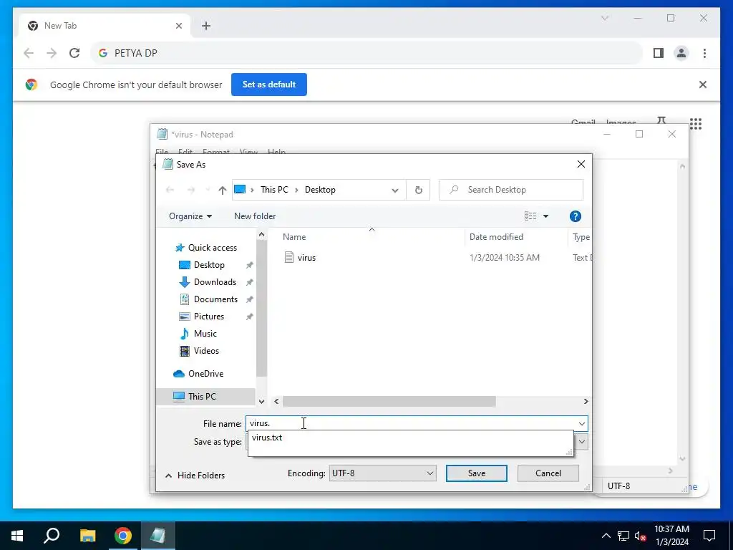This screenshot has width=733, height=550.
Task: Click the file list horizontal scrollbar
Action: (x=389, y=401)
